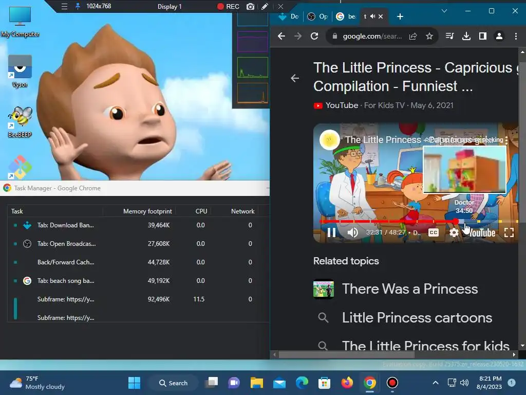Close the active Chrome tab
This screenshot has width=526, height=395.
tap(381, 16)
